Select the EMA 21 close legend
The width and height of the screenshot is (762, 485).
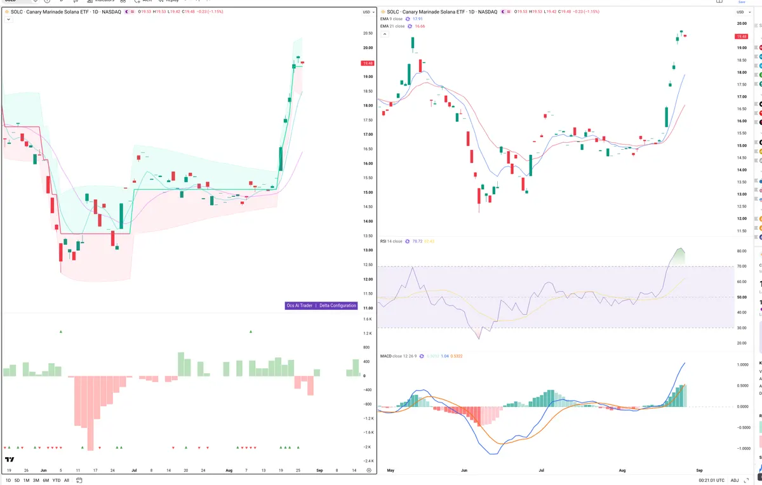point(392,26)
